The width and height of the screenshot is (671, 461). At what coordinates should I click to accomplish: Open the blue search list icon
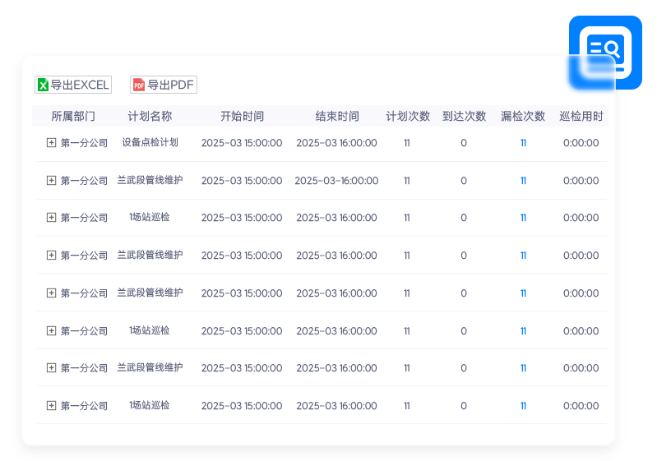[604, 53]
